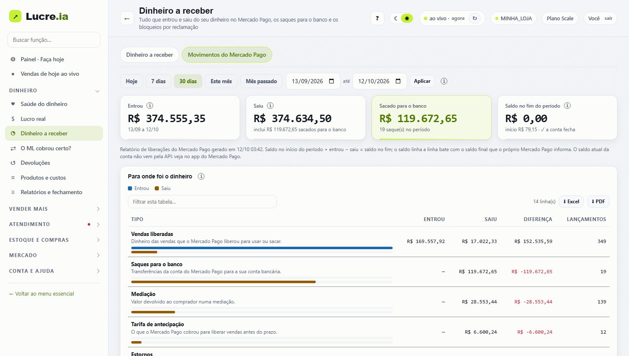Focus the Filtrar esta tabela field

click(202, 202)
